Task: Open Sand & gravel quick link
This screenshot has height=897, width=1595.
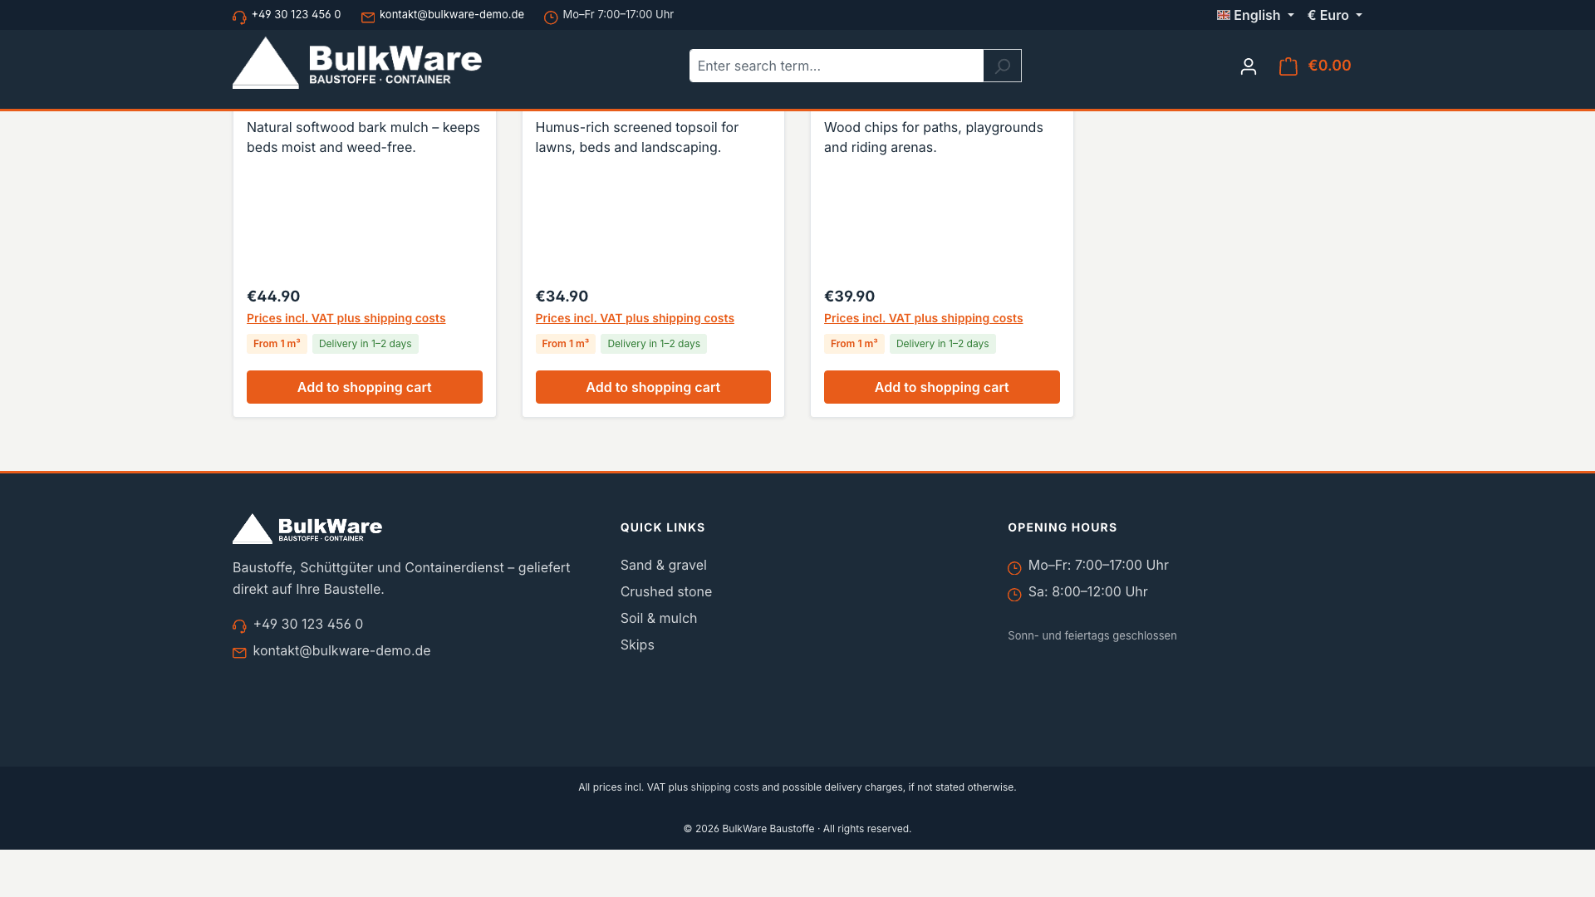Action: [x=663, y=565]
